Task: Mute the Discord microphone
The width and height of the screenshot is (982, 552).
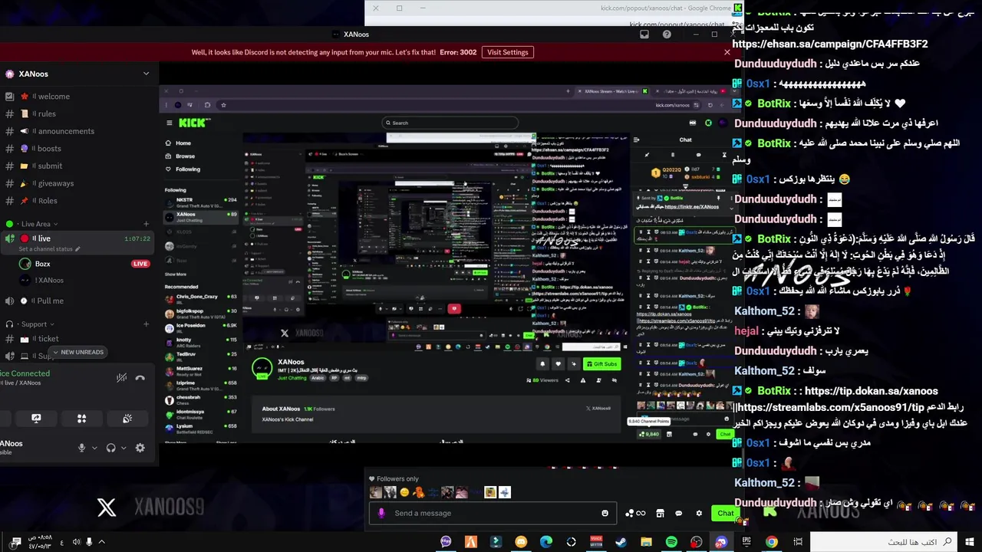Action: [81, 448]
